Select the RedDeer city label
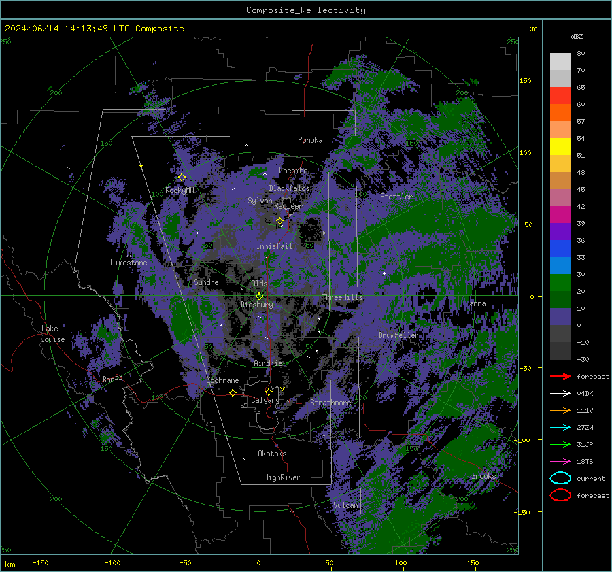 (x=288, y=206)
